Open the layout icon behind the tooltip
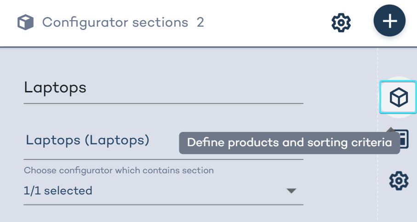This screenshot has width=417, height=222. (404, 139)
